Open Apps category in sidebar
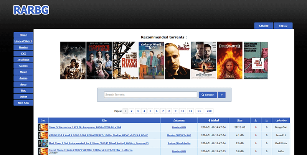Viewport: 307px width, 155px height. click(23, 84)
